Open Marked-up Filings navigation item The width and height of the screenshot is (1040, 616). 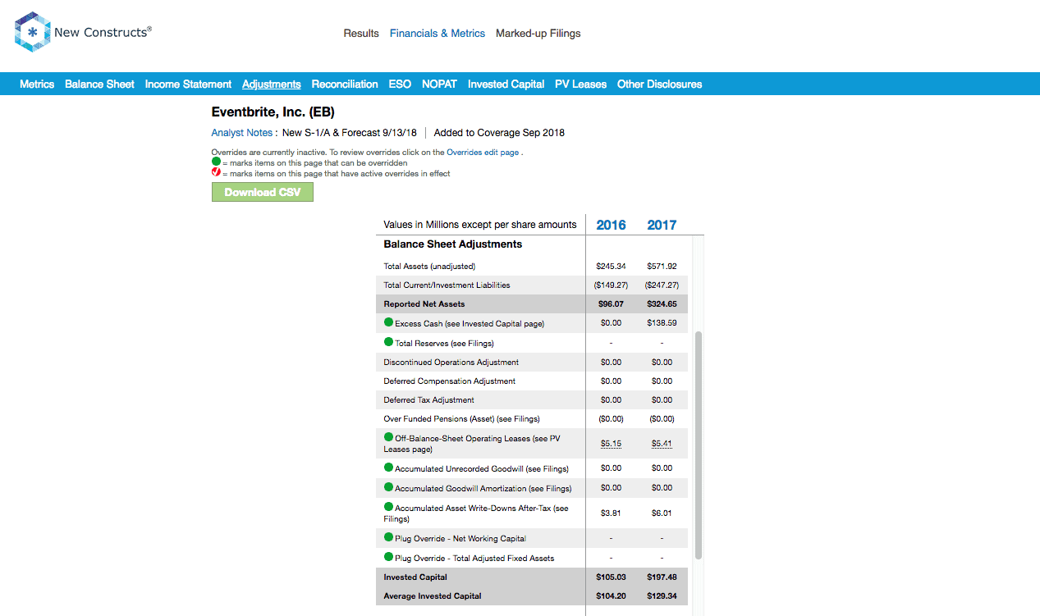coord(538,34)
